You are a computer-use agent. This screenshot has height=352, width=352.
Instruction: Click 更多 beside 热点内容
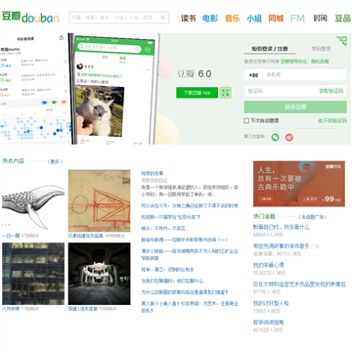click(55, 161)
